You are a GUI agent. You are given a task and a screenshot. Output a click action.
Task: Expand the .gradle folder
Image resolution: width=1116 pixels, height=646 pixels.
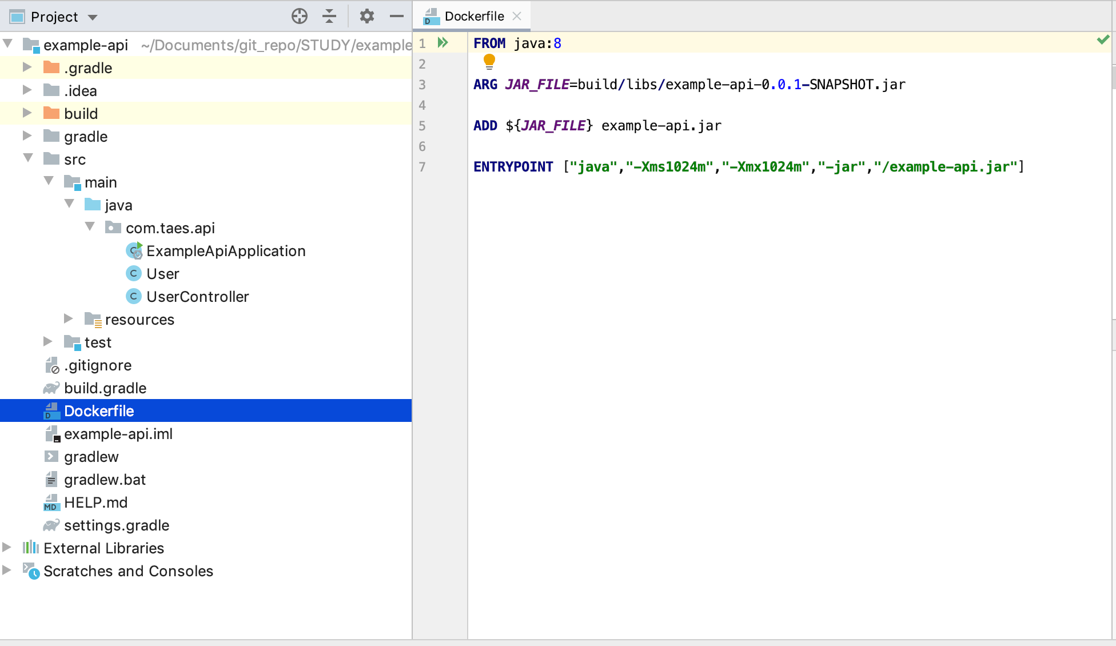coord(26,67)
